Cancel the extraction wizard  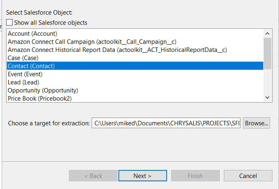pyautogui.click(x=248, y=176)
